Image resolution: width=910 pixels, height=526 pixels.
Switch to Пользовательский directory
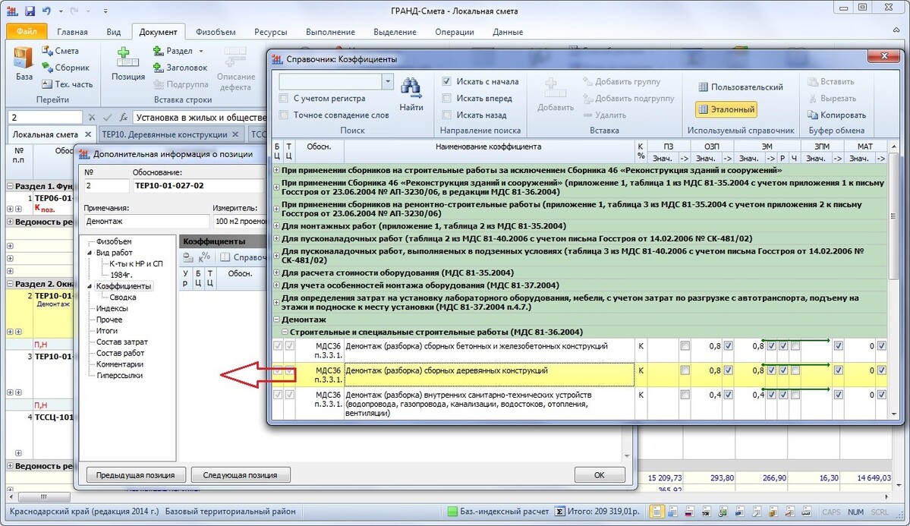coord(740,87)
